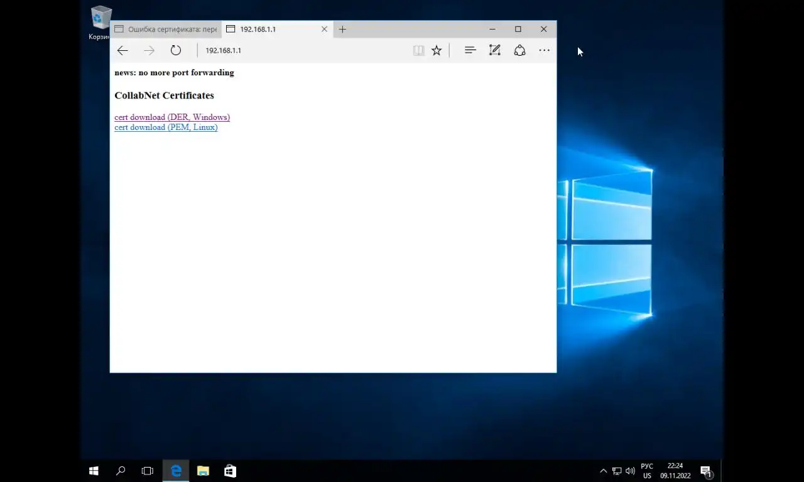Click the forward navigation arrow
804x482 pixels.
click(149, 50)
